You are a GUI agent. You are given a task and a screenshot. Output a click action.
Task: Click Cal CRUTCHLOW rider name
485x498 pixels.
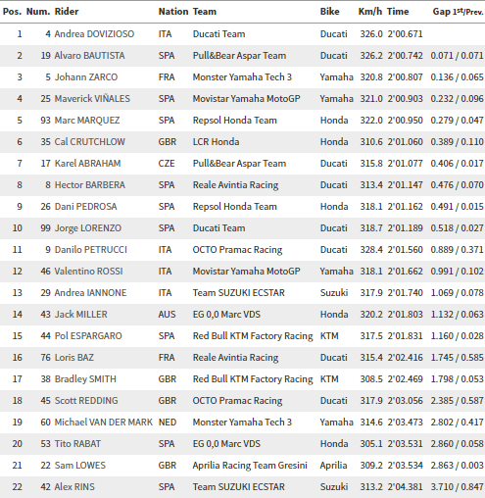click(x=89, y=142)
